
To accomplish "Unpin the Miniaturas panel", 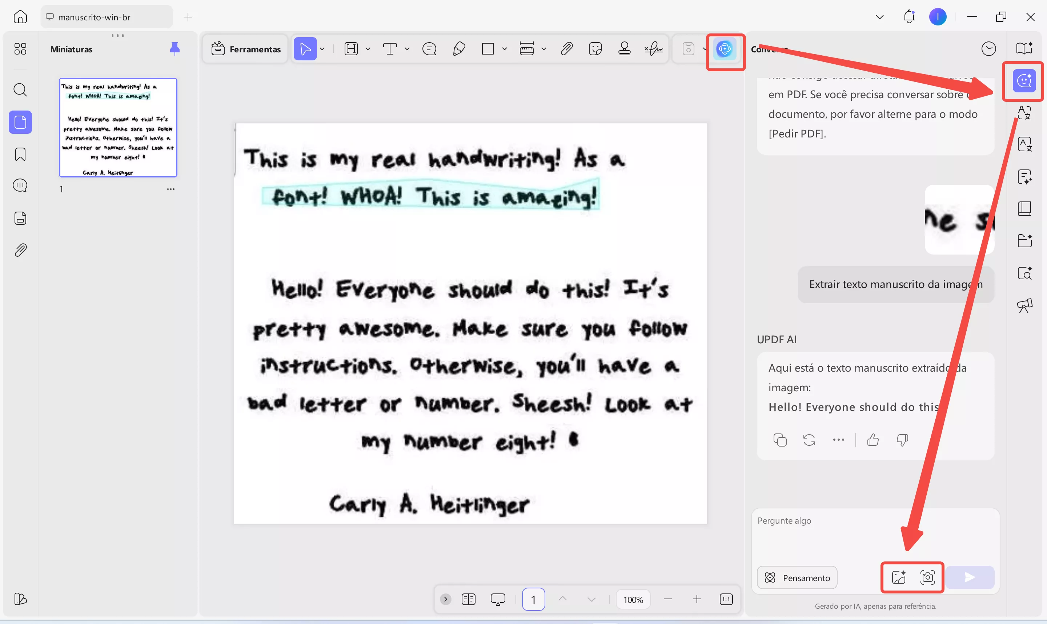I will pyautogui.click(x=174, y=49).
